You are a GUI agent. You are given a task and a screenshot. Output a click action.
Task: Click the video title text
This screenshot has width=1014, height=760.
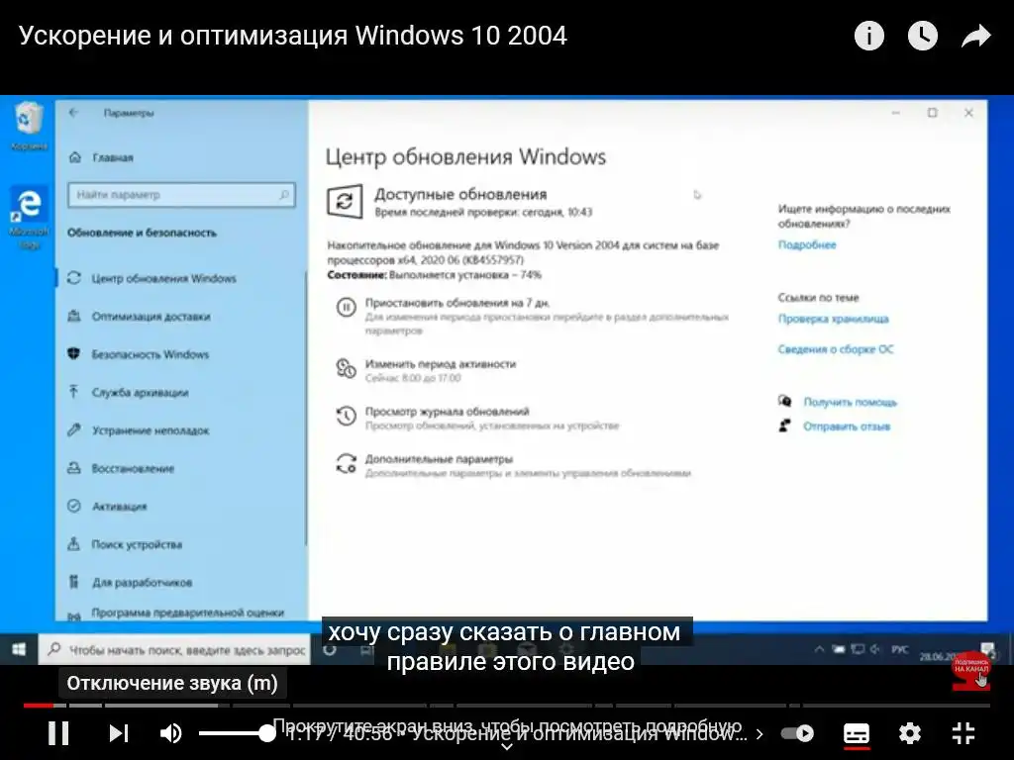293,36
